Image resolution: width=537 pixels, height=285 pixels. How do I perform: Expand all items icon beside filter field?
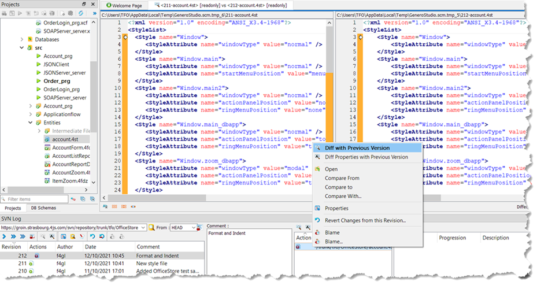click(x=92, y=199)
